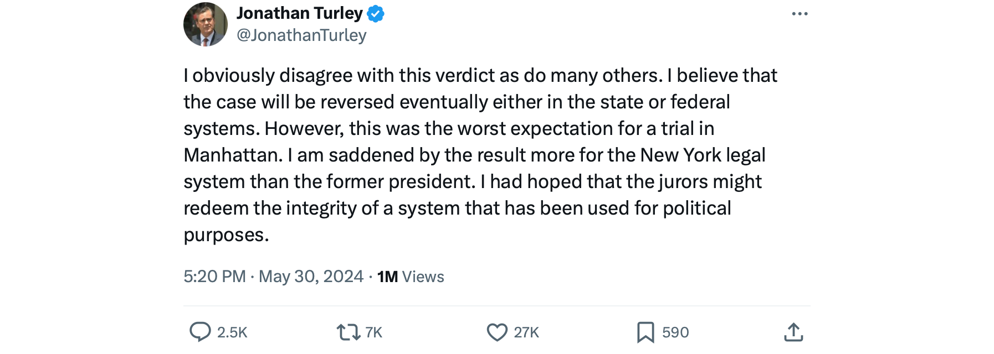Click the 27K likes count
Screen dimensions: 994x354
pos(526,332)
